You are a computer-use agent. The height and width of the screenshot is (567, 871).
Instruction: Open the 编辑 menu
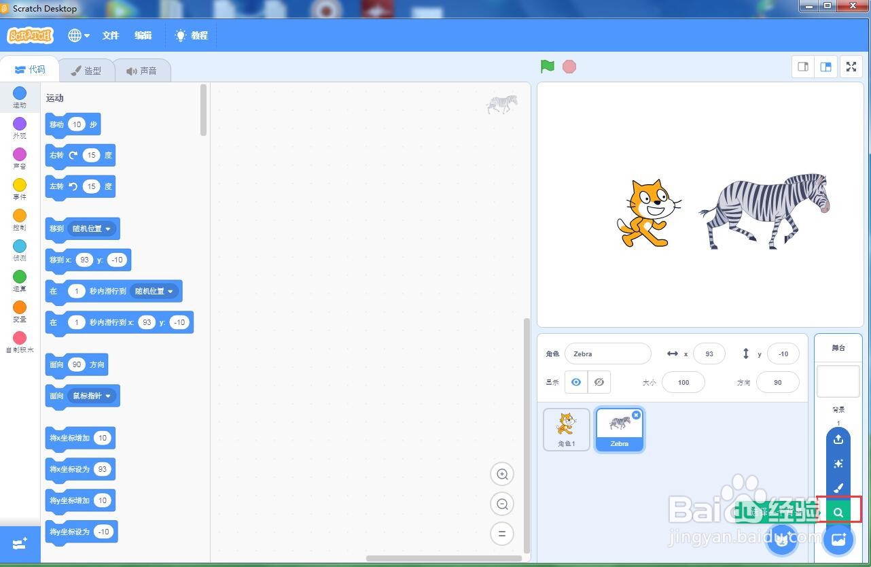143,35
